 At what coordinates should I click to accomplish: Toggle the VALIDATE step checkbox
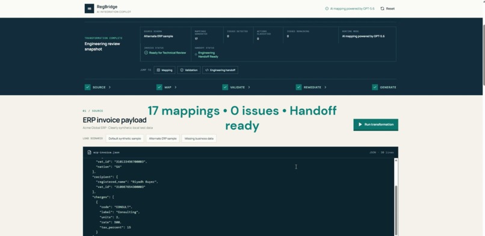tap(225, 87)
